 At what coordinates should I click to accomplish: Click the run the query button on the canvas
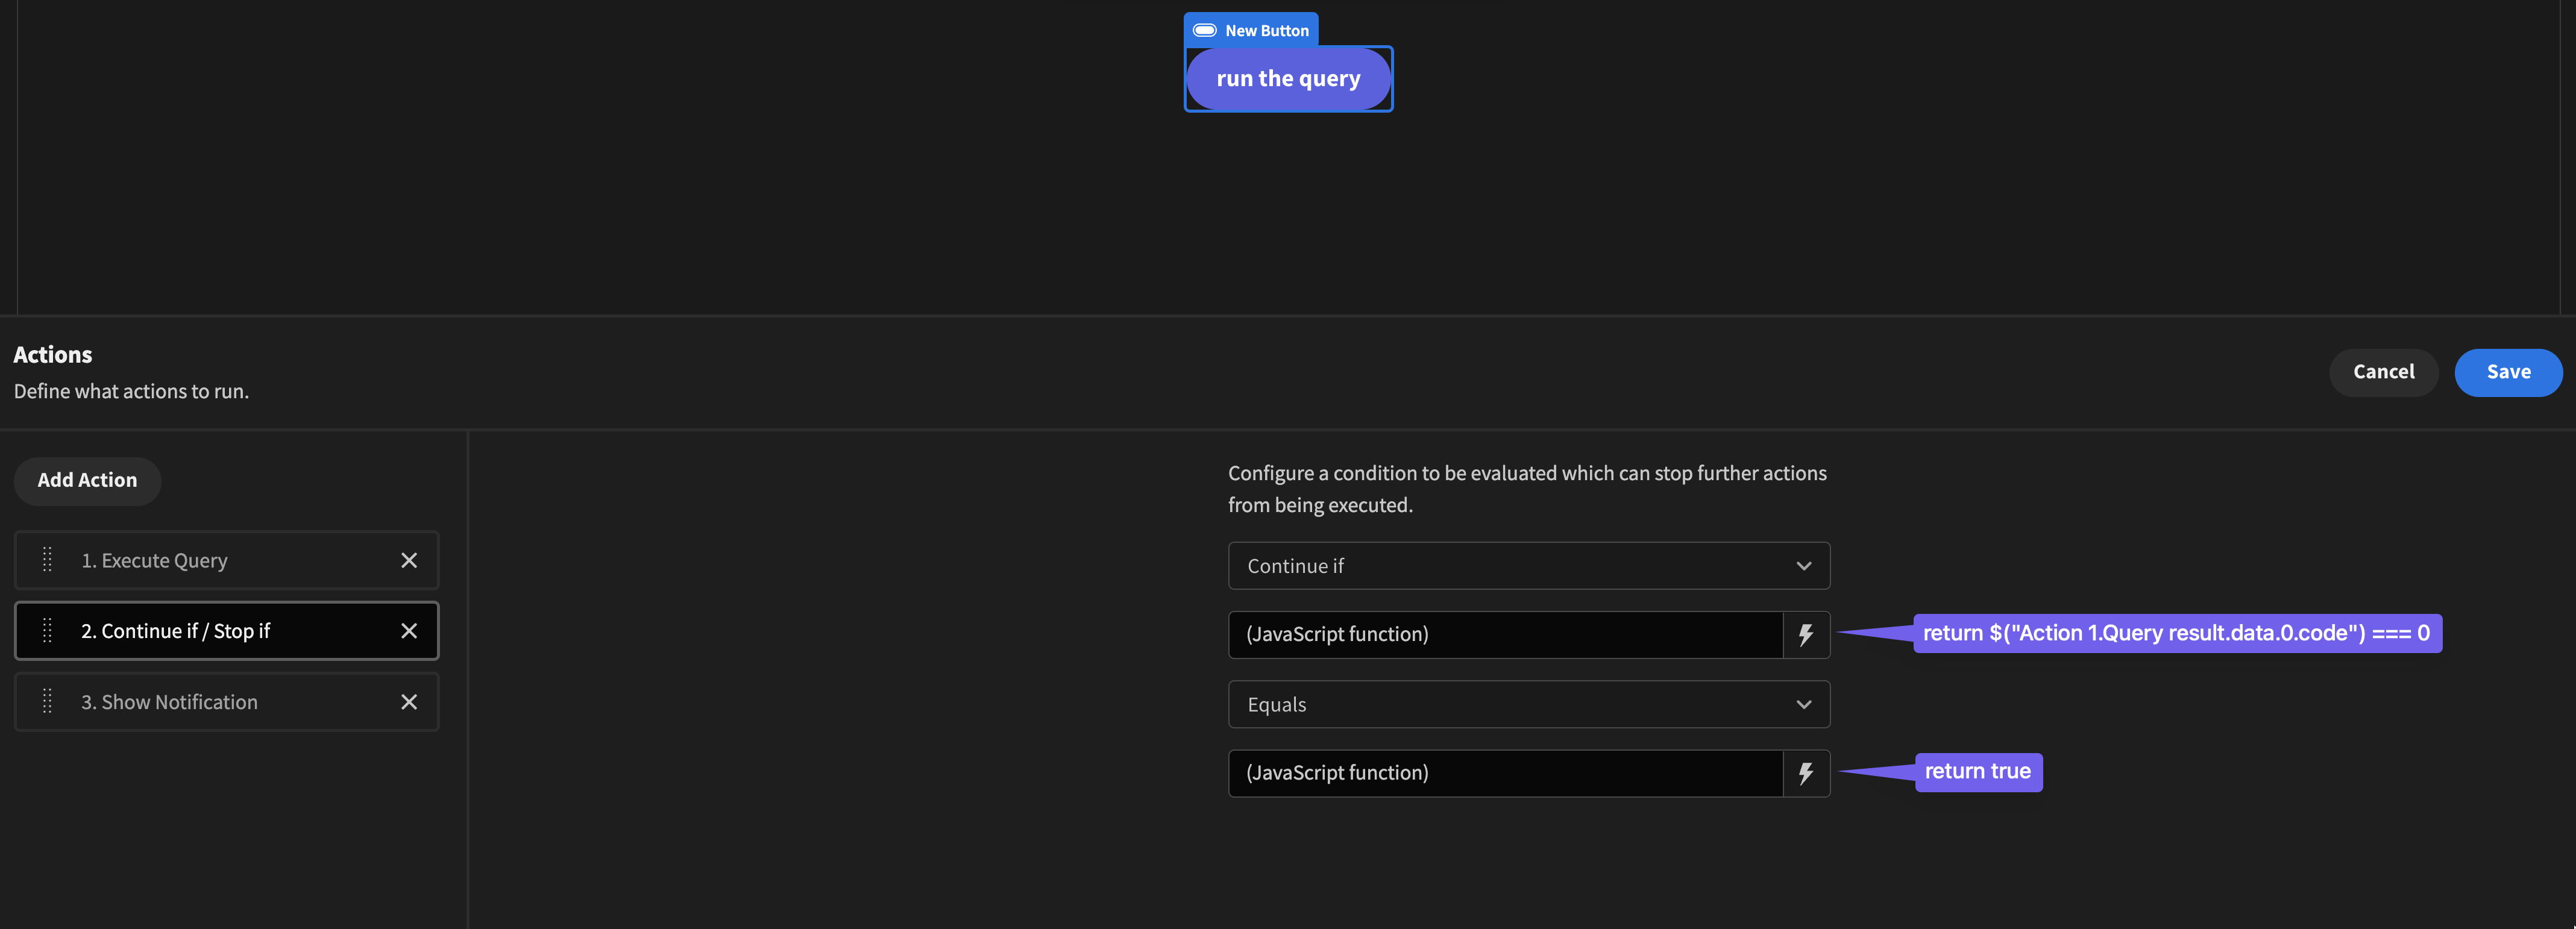(x=1288, y=78)
